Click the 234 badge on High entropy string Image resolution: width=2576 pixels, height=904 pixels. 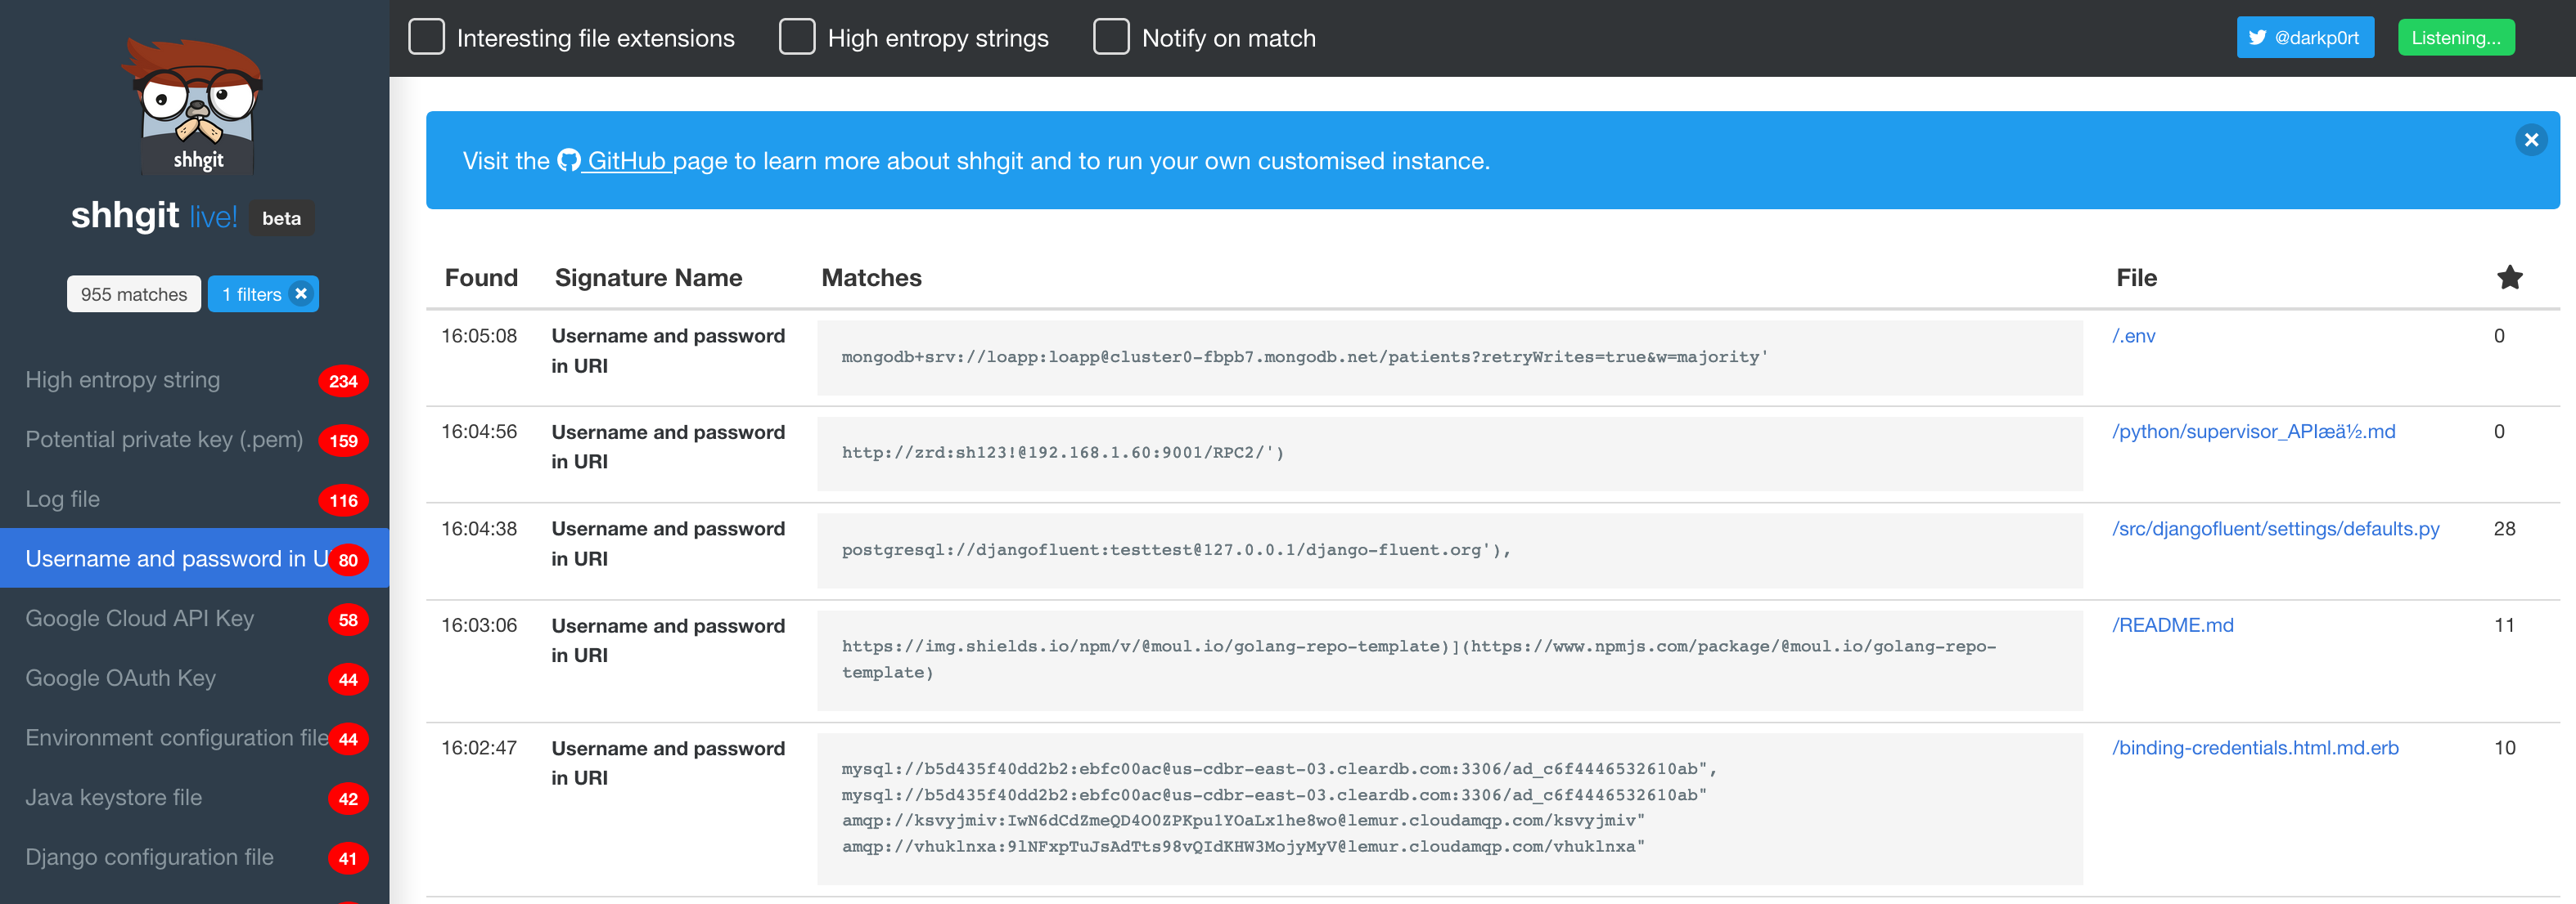pos(343,381)
